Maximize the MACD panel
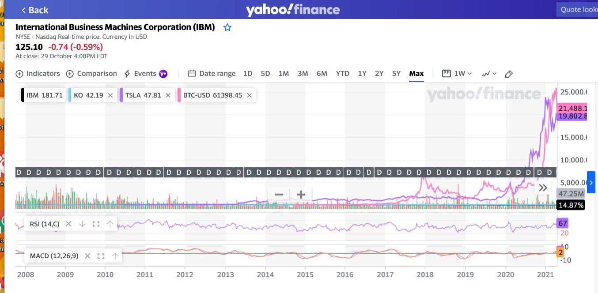The height and width of the screenshot is (293, 598). [x=101, y=255]
